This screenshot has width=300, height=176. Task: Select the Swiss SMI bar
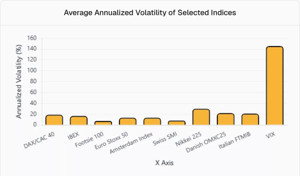pyautogui.click(x=177, y=123)
